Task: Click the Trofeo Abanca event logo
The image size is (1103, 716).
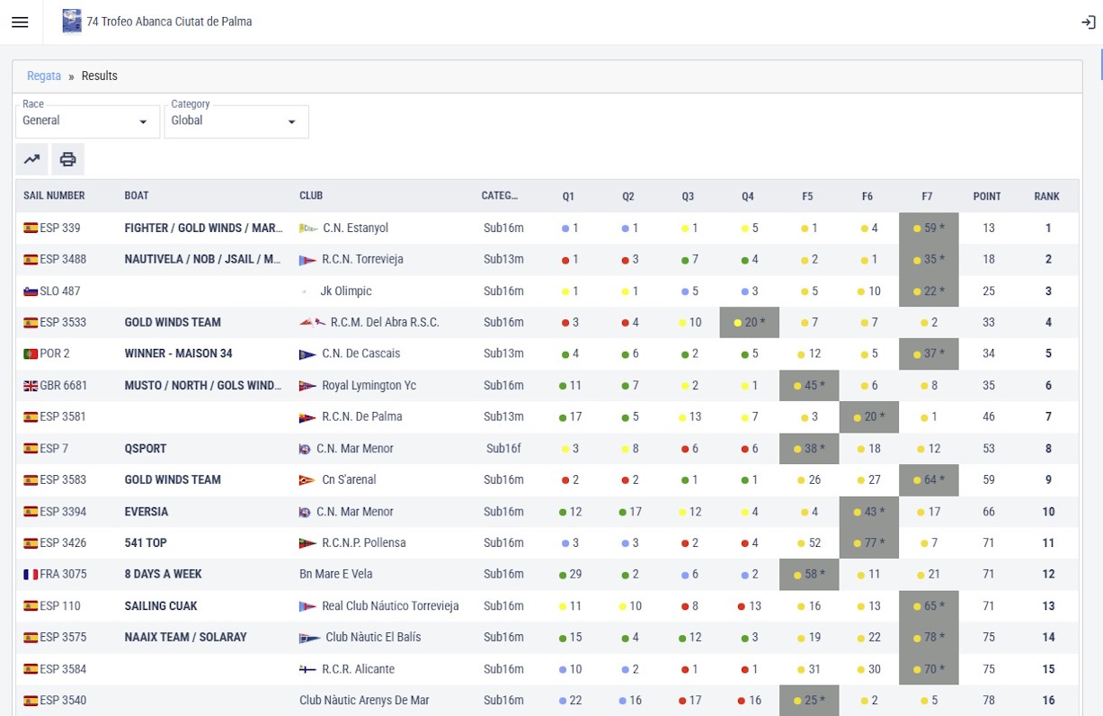Action: (x=72, y=22)
